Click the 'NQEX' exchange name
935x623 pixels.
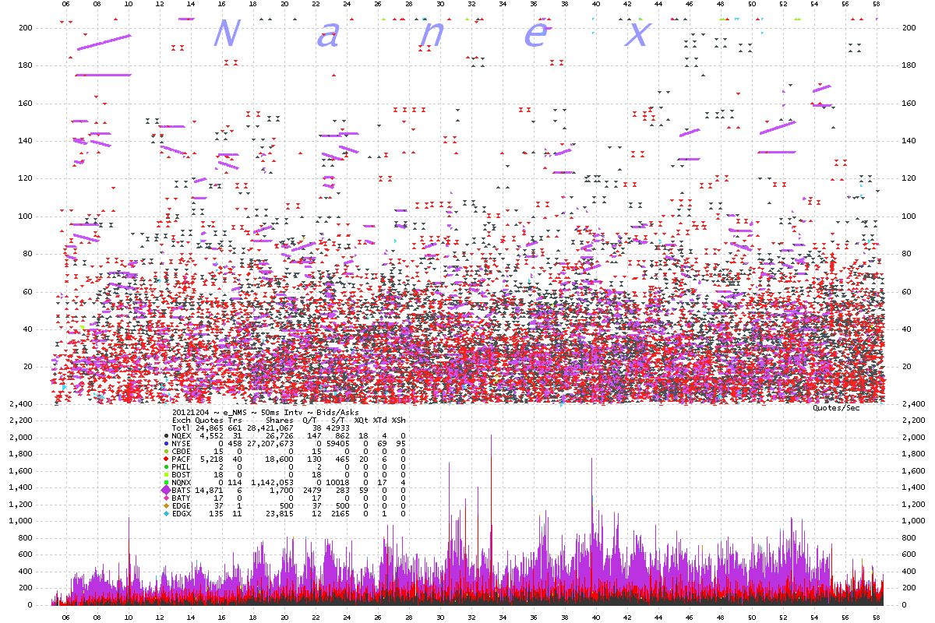click(x=181, y=436)
